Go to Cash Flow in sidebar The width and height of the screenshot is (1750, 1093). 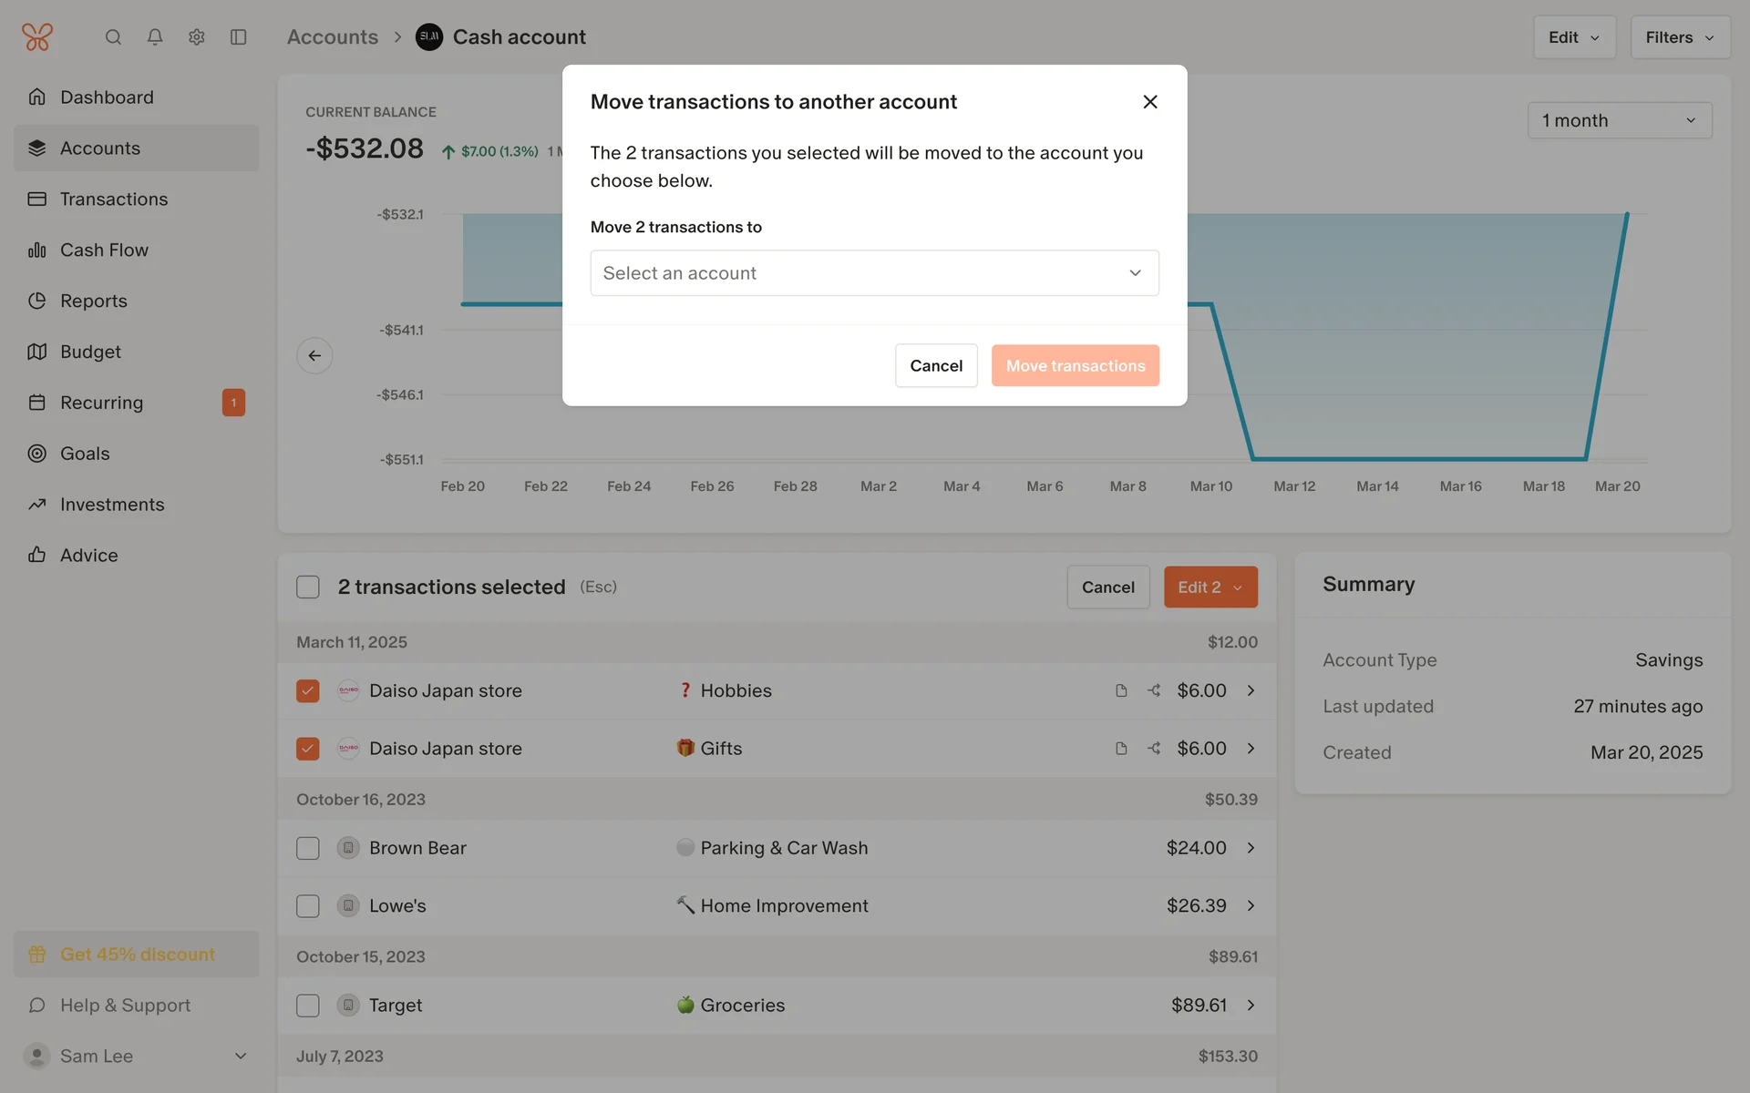pos(104,250)
